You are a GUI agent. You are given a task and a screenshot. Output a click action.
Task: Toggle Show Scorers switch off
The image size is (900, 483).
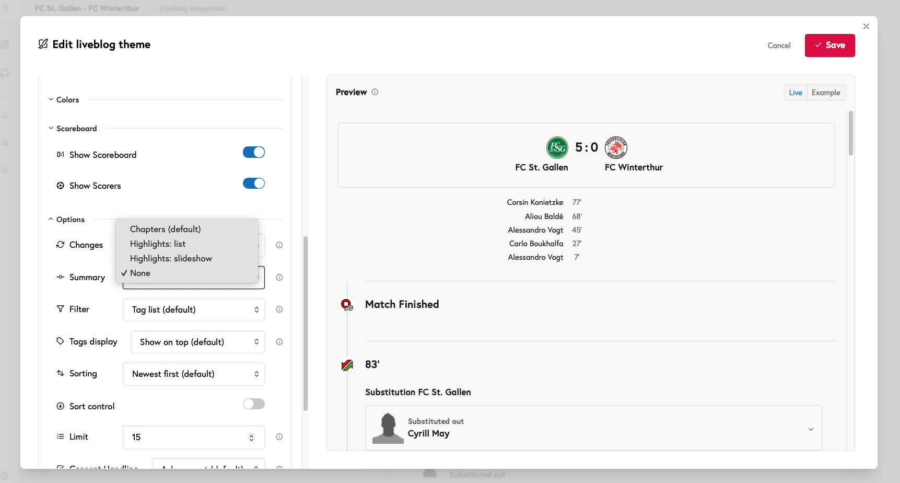(254, 183)
